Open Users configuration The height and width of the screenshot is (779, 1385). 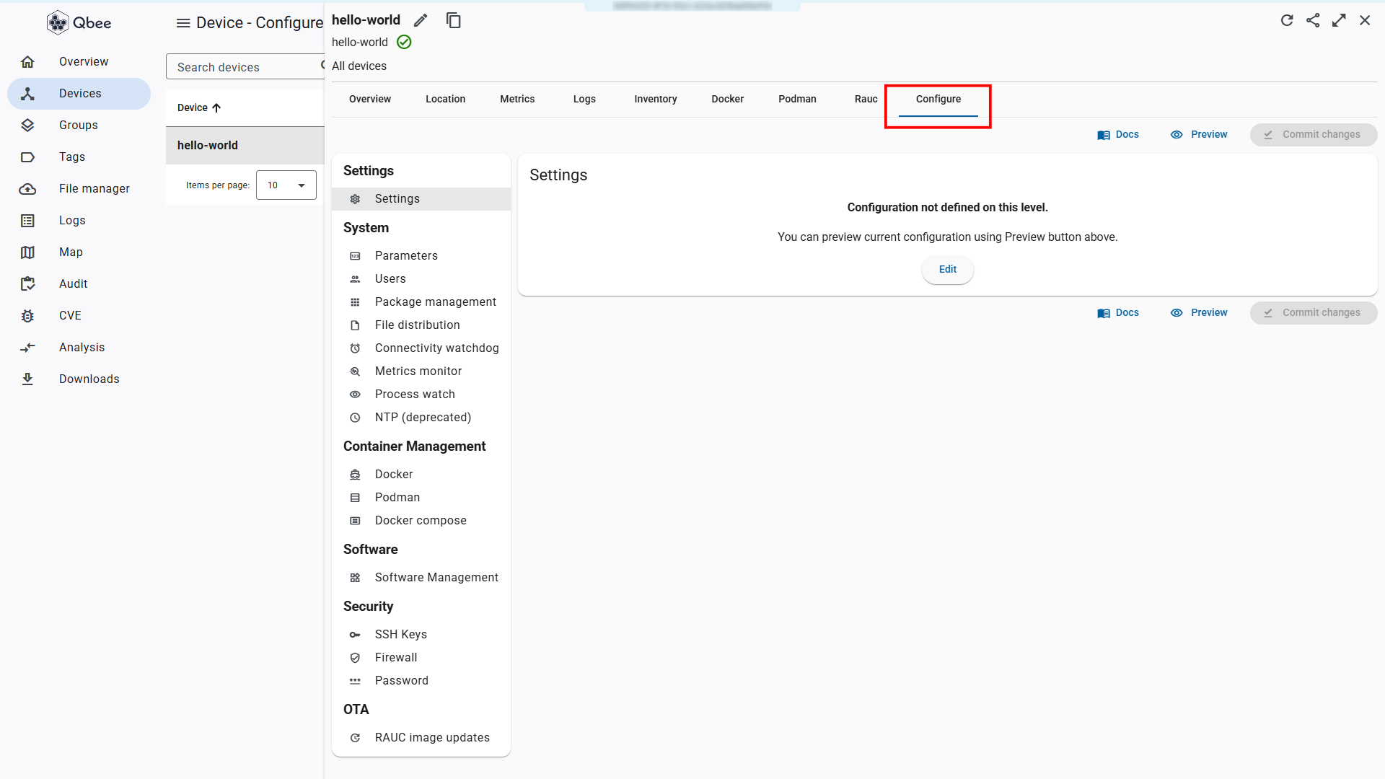(x=421, y=279)
